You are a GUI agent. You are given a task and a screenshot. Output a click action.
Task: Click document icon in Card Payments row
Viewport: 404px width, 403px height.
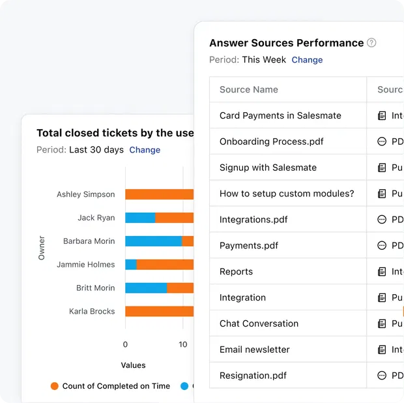point(382,115)
